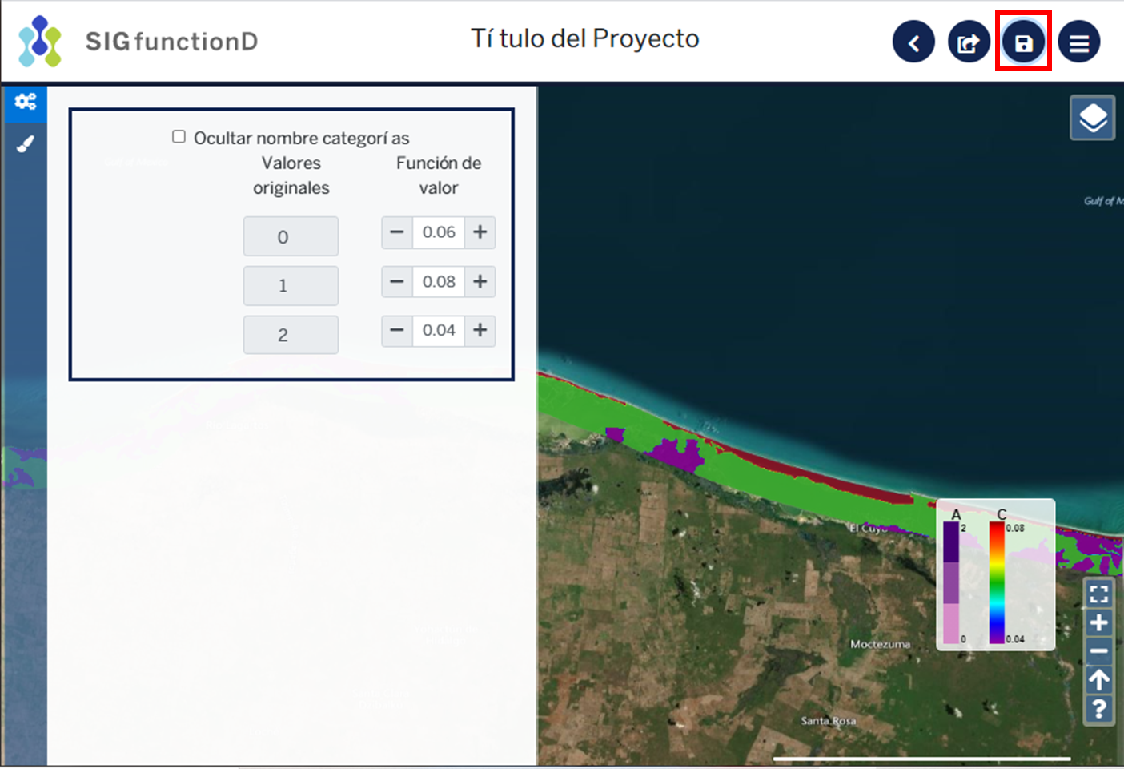
Task: Decrease value function for category 1
Action: [397, 282]
